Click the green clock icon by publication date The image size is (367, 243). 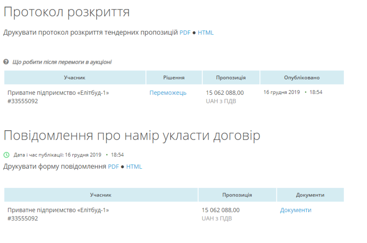(x=6, y=155)
